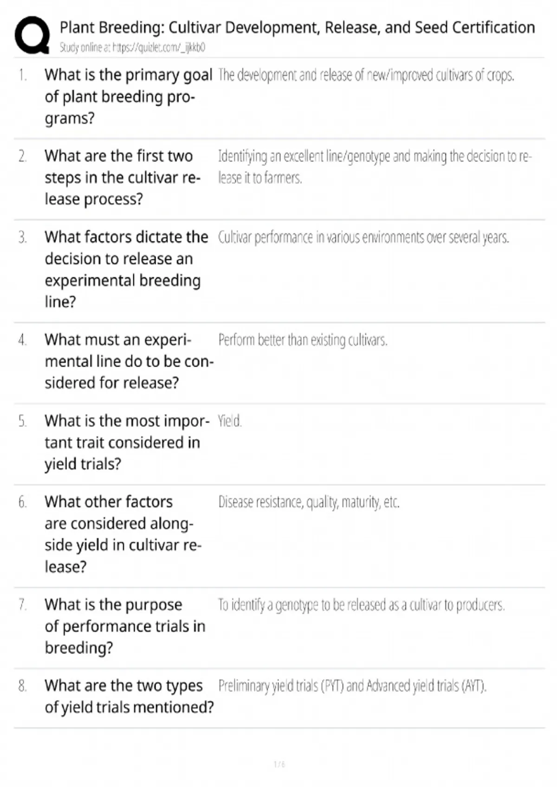The height and width of the screenshot is (789, 557).
Task: Click the document title about Plant Breeding
Action: tap(297, 28)
